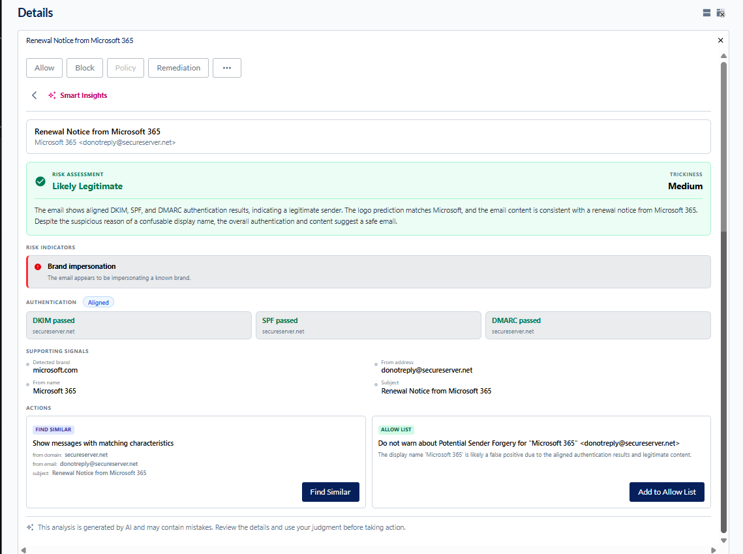Click the panel title Renewal Notice from Microsoft 365
This screenshot has height=554, width=743.
[x=80, y=40]
